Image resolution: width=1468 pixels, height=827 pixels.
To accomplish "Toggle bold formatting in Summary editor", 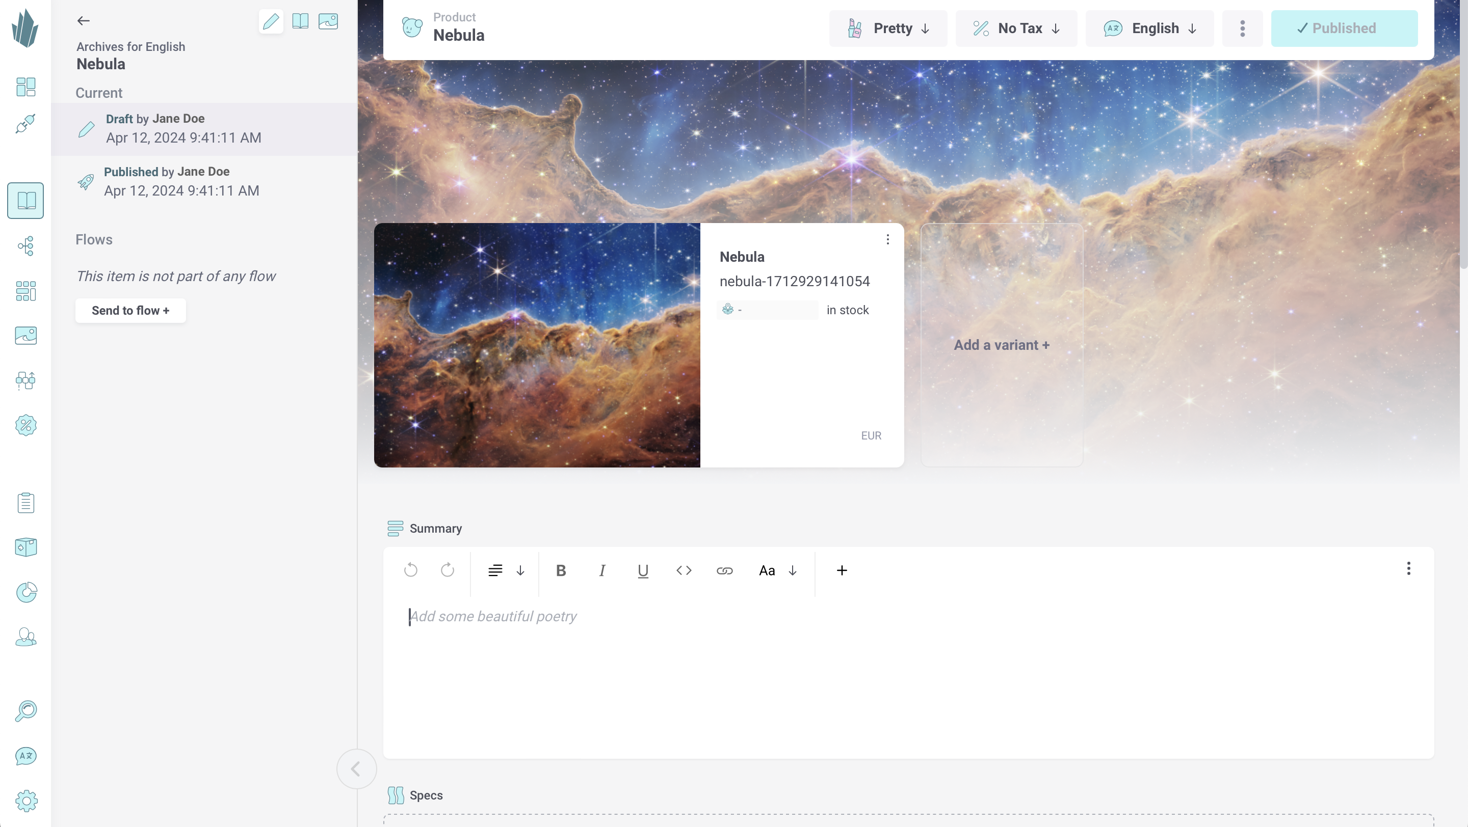I will tap(561, 570).
